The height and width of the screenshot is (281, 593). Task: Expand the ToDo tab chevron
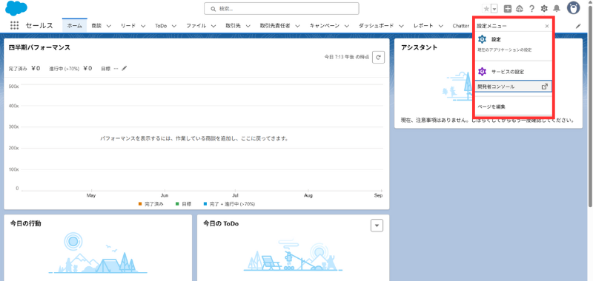click(174, 26)
